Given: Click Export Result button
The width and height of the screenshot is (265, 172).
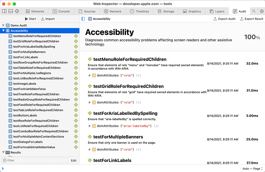Looking at the screenshot, I should 251,19.
